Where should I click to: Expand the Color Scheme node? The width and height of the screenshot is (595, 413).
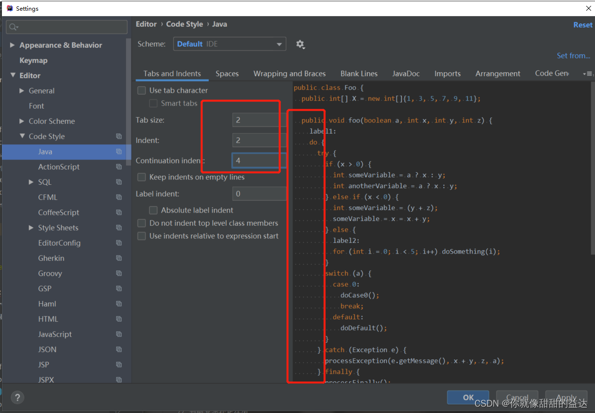pyautogui.click(x=22, y=121)
